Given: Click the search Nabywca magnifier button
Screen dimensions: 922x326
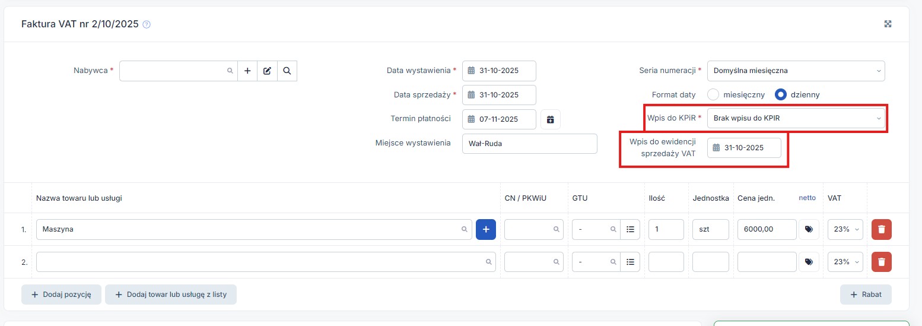Looking at the screenshot, I should [x=287, y=71].
